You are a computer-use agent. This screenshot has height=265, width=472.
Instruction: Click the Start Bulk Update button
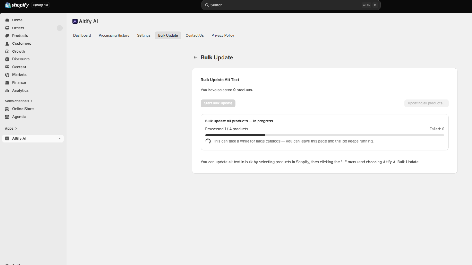218,103
